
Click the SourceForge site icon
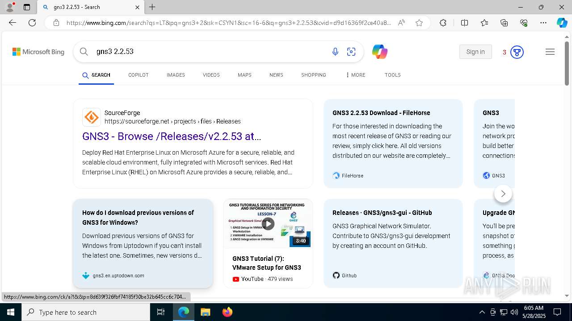[x=92, y=117]
